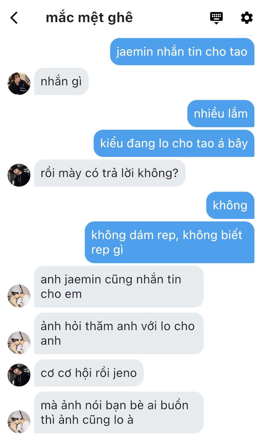Select 'kiểu đang lo cho tao á bây' bubble
The image size is (262, 438).
(174, 143)
